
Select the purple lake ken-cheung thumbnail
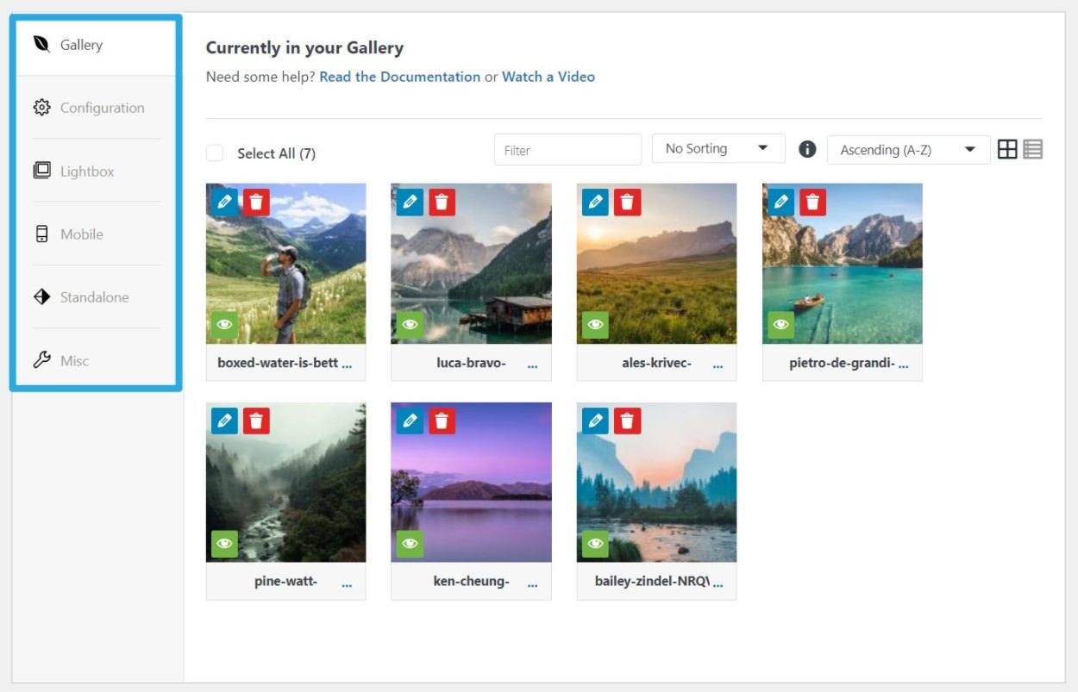471,482
